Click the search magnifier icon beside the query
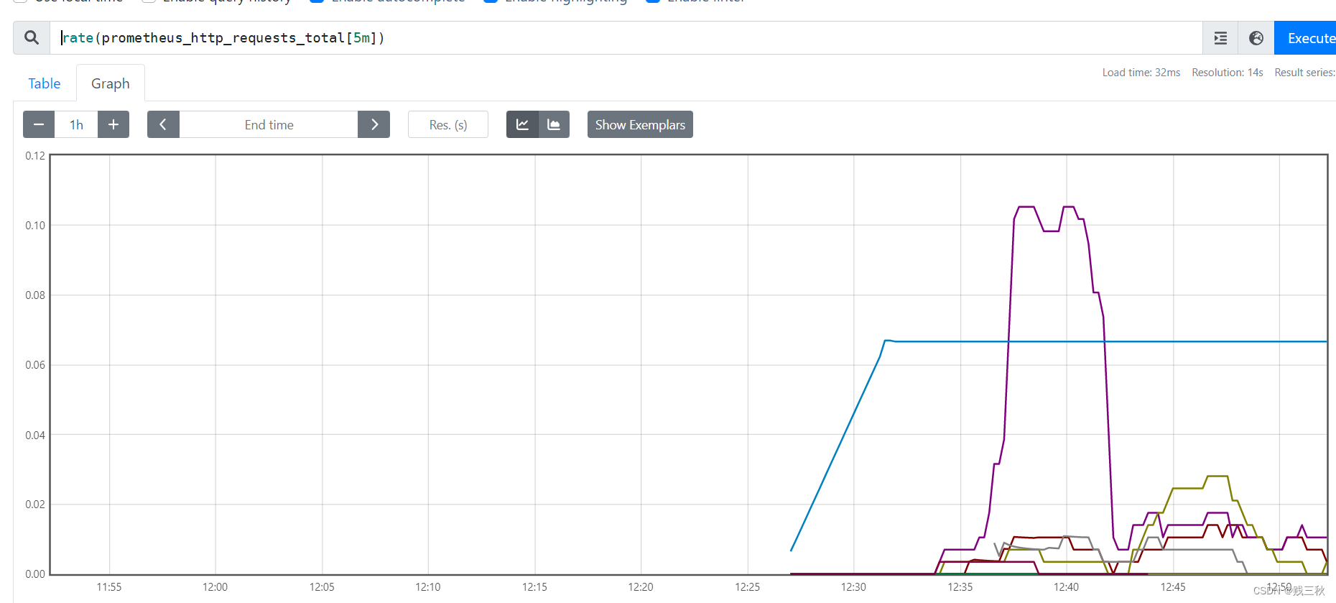Viewport: 1336px width, 603px height. coord(32,38)
